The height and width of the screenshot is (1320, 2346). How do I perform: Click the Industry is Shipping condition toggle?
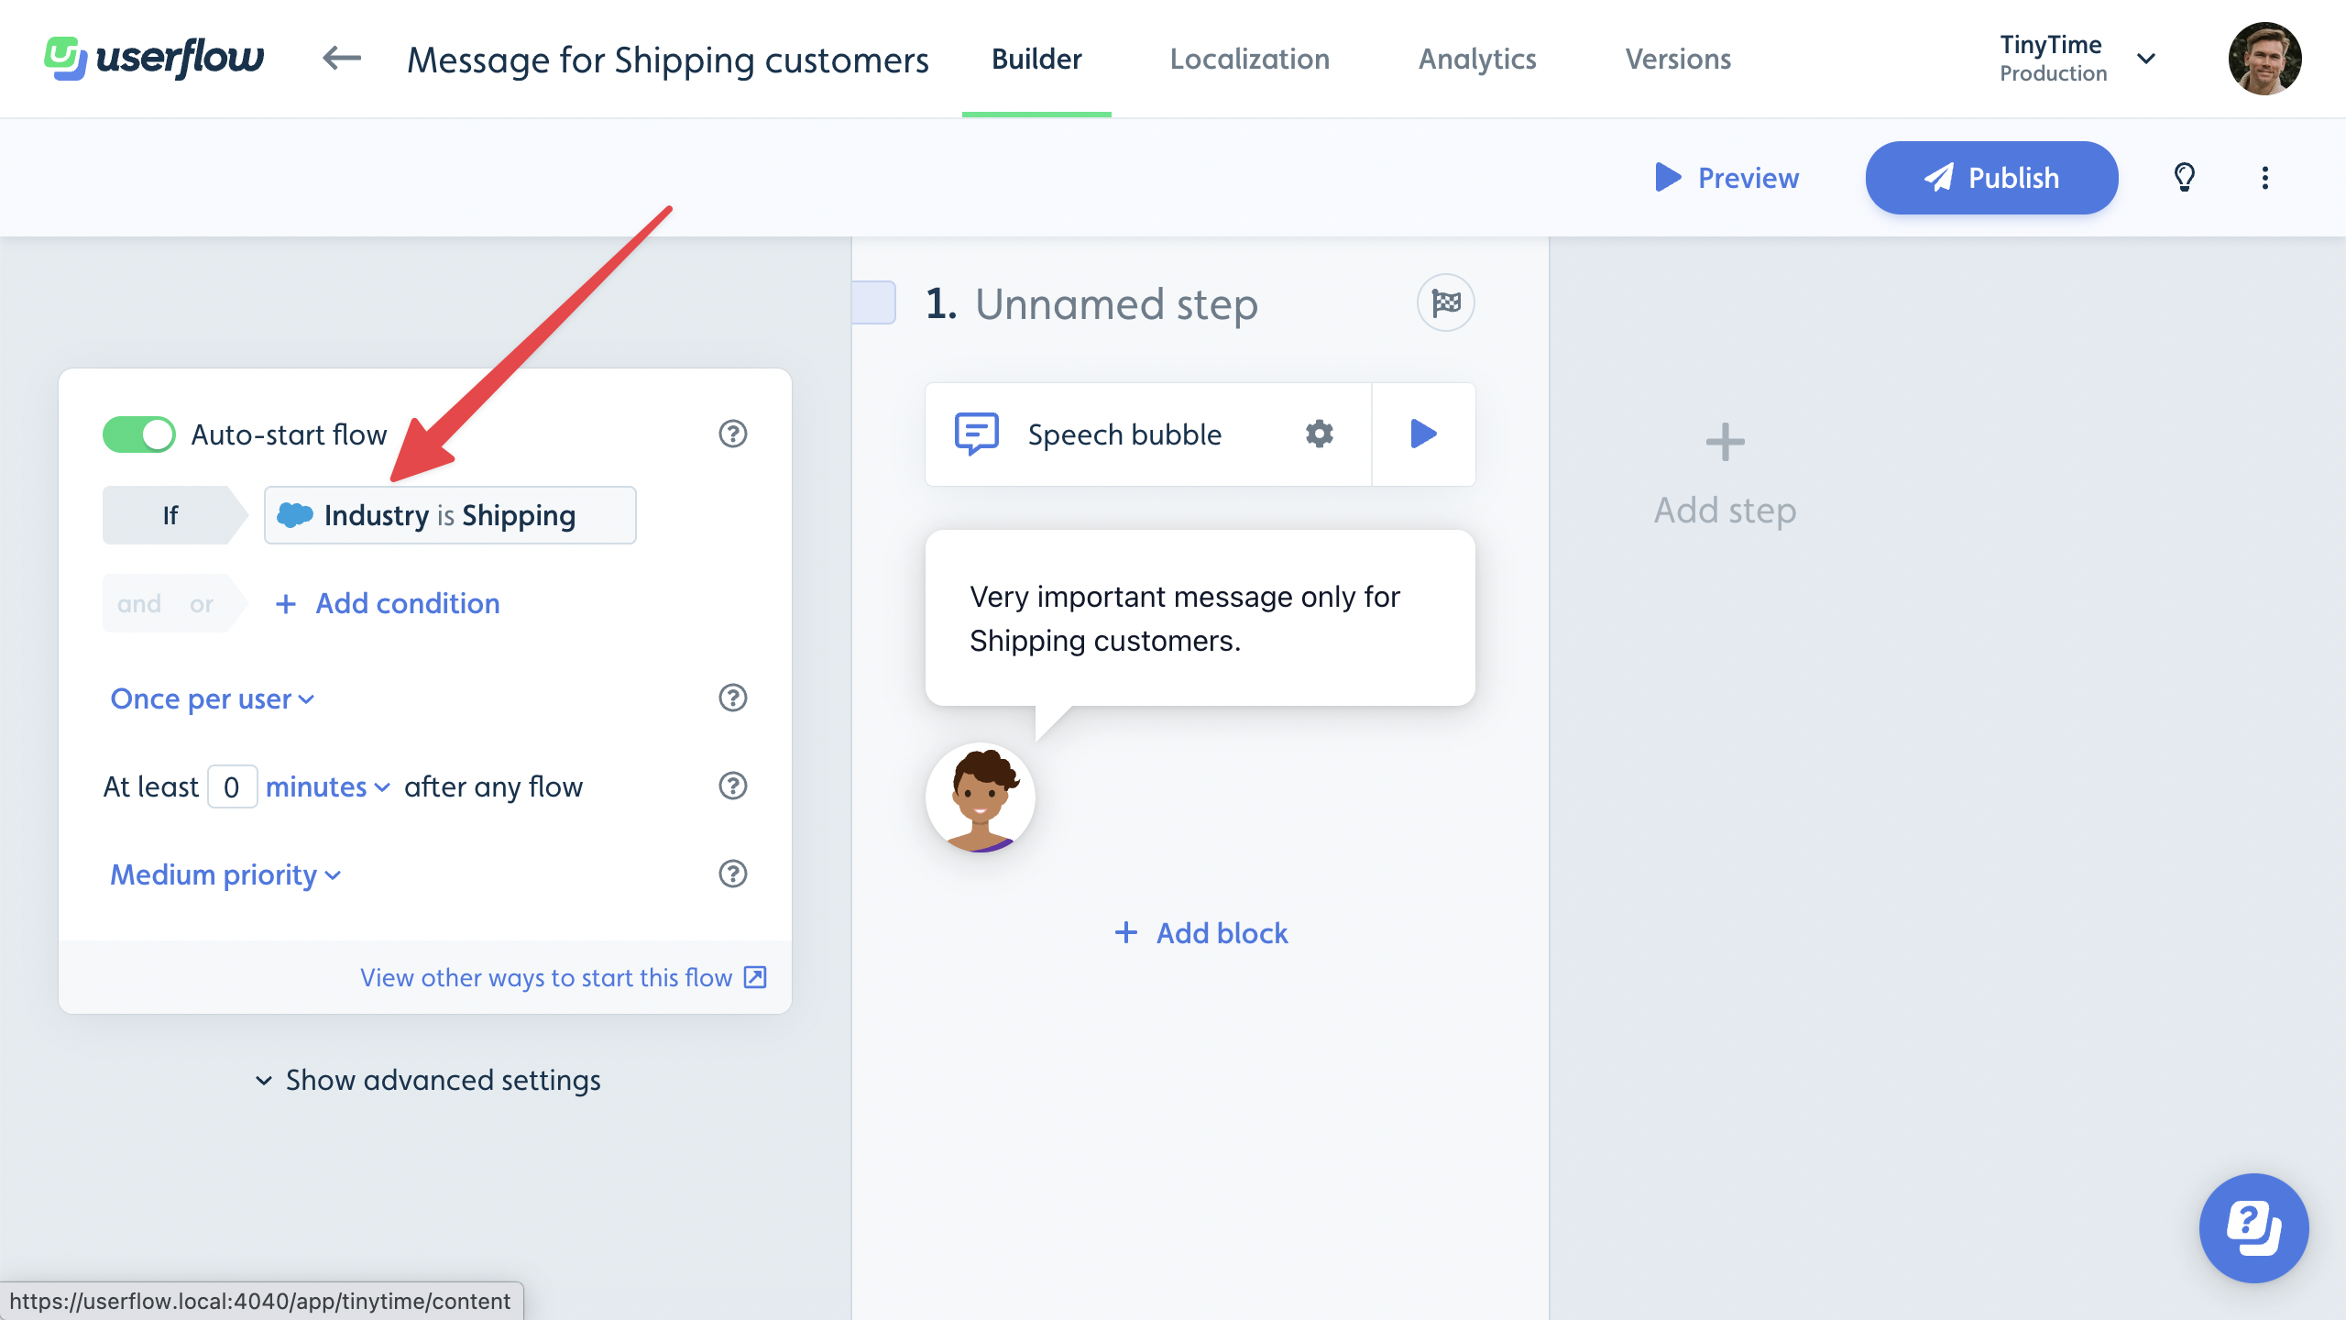450,514
